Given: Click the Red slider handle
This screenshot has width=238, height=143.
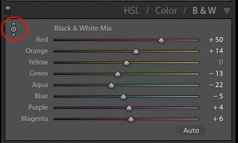Looking at the screenshot, I should click(161, 40).
